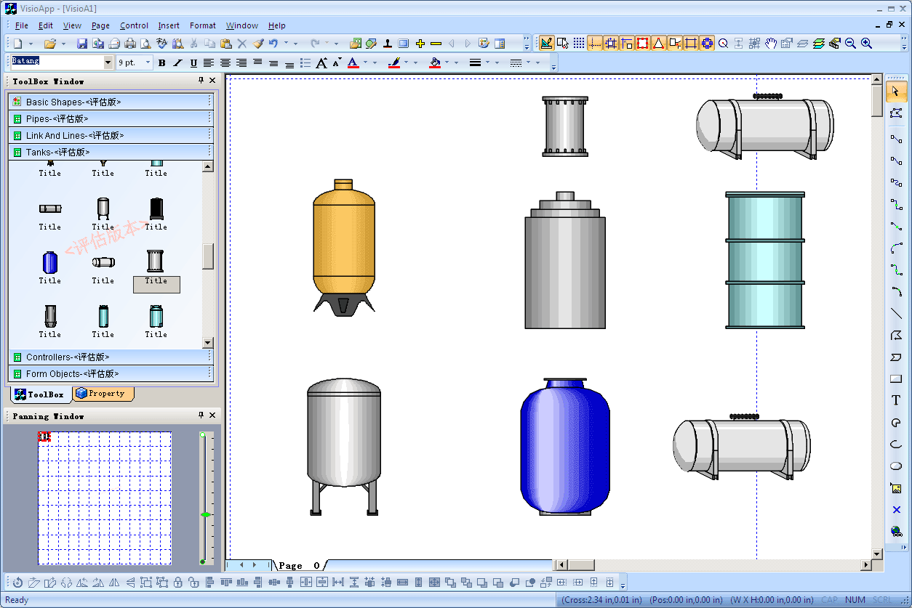Image resolution: width=912 pixels, height=608 pixels.
Task: Click the Zoom In magnifier icon
Action: click(866, 44)
